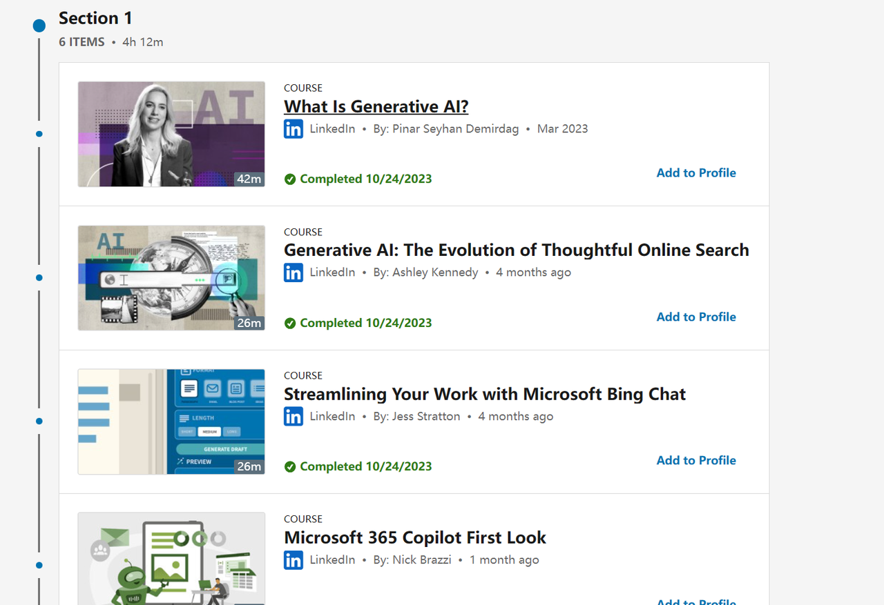The width and height of the screenshot is (884, 605).
Task: Click timeline dot beside Copilot First Look
Action: pos(39,566)
